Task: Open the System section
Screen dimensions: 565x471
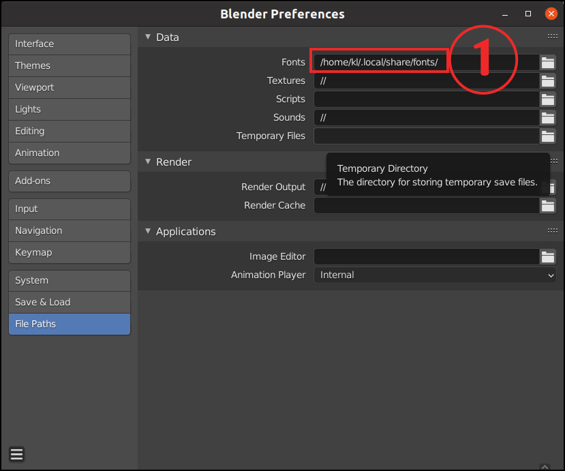Action: [x=70, y=280]
